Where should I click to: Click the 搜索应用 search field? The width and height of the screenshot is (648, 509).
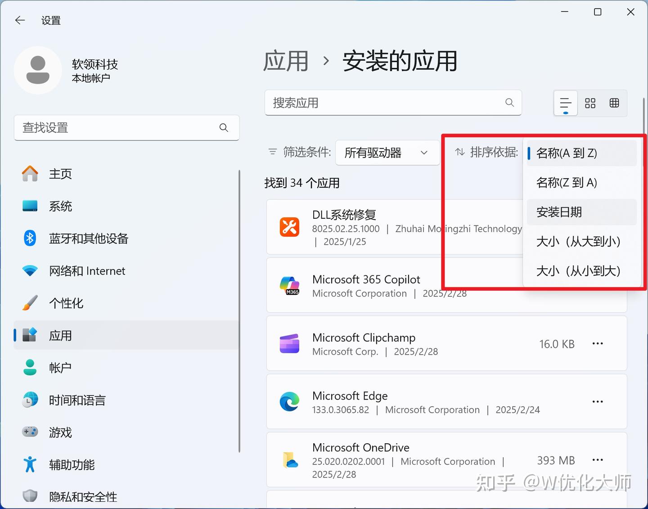(x=393, y=103)
